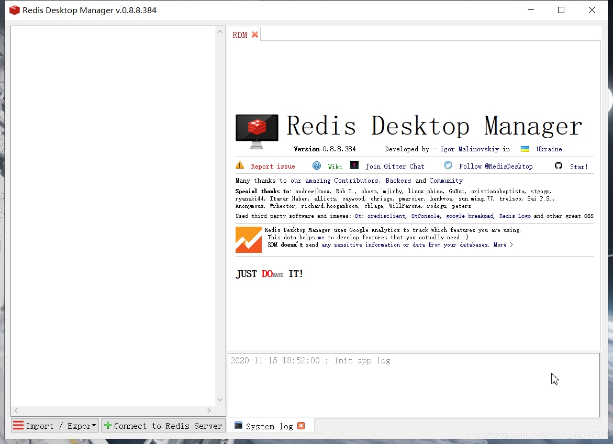Click the Redis Desktop Manager monitor logo
Viewport: 613px width, 444px height.
coord(257,131)
